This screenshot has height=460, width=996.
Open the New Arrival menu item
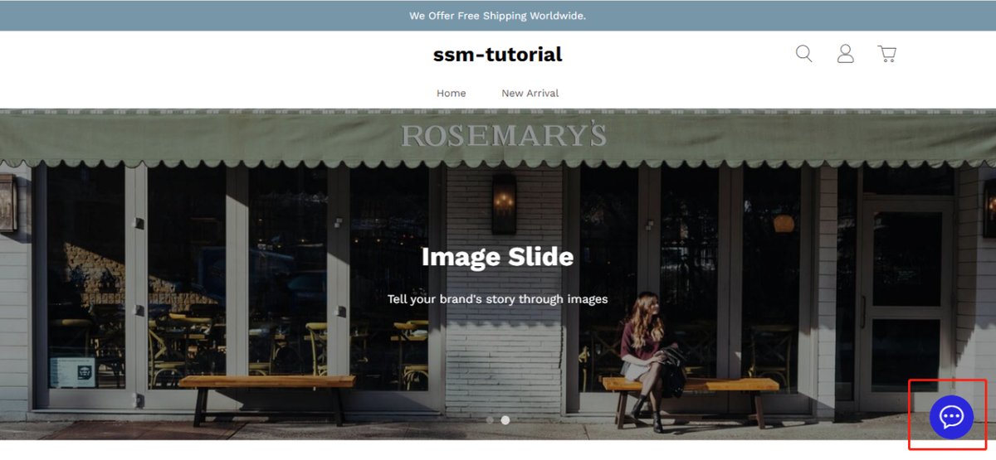coord(530,93)
